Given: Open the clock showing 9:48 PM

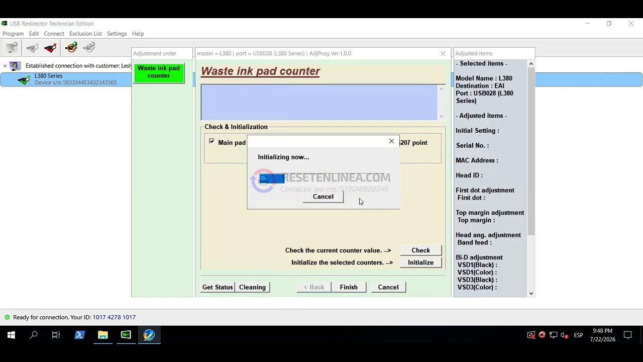Looking at the screenshot, I should pos(602,335).
